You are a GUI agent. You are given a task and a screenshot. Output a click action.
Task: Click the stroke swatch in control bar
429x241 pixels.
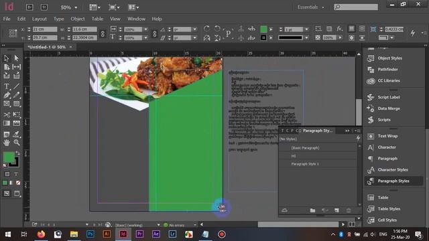click(263, 37)
